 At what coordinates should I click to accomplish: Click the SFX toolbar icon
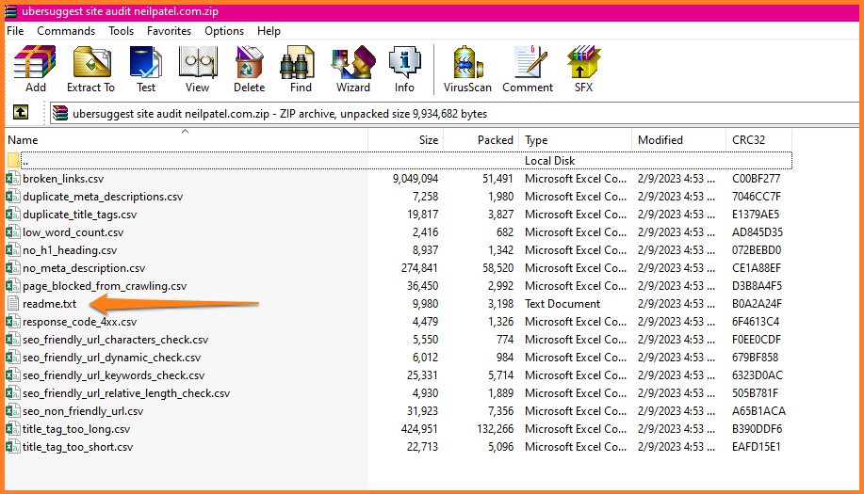click(x=583, y=70)
